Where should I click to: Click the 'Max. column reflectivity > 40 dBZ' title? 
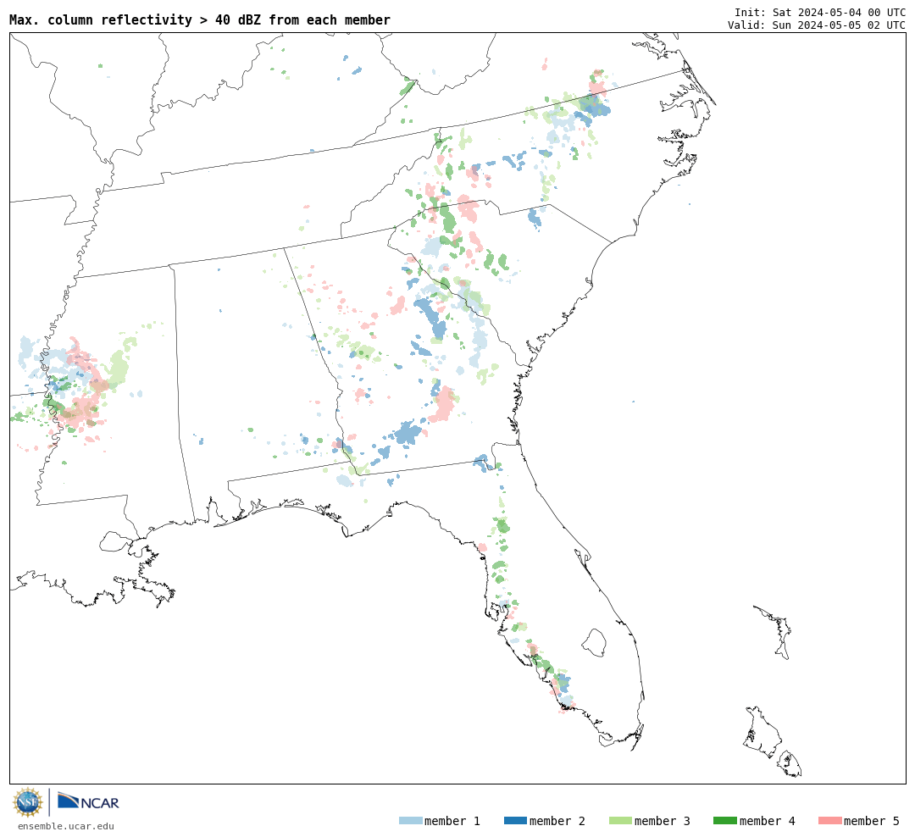pyautogui.click(x=200, y=19)
